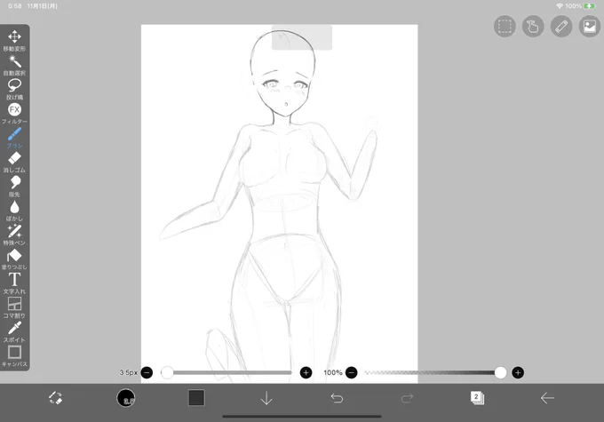Undo the last stroke
The height and width of the screenshot is (422, 604).
tap(337, 398)
